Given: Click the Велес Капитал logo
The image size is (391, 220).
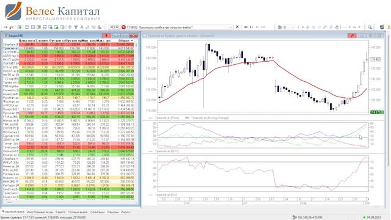Looking at the screenshot, I should click(x=53, y=11).
